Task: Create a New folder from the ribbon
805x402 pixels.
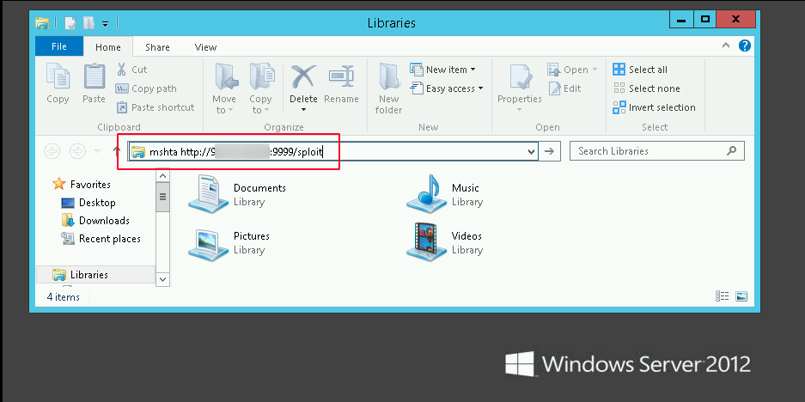Action: (x=388, y=87)
